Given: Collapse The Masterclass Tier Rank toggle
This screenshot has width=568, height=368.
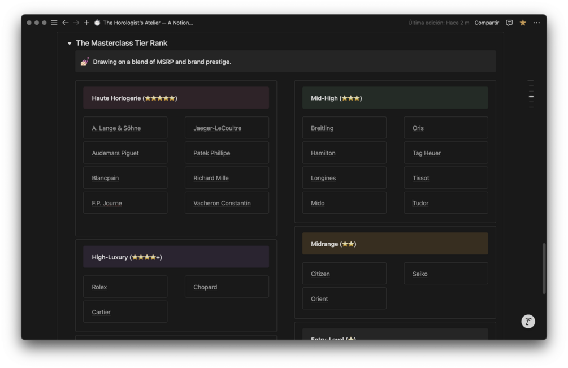Looking at the screenshot, I should pos(69,43).
